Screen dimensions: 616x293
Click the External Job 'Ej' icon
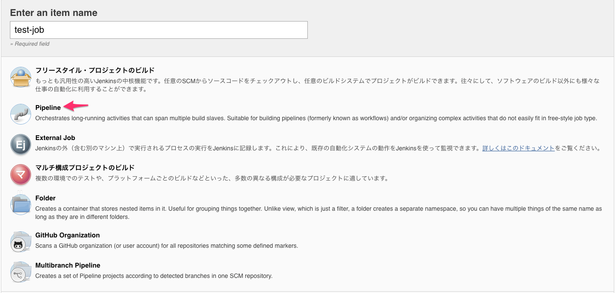(21, 144)
